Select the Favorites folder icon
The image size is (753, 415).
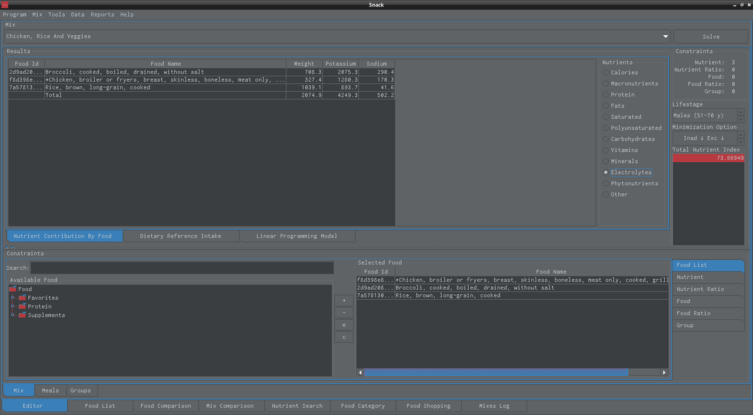coord(22,298)
